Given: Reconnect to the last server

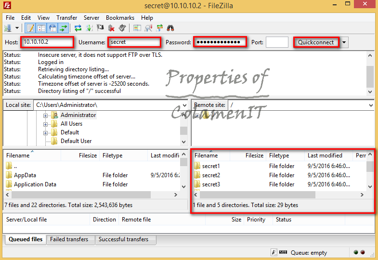Looking at the screenshot, I should 122,28.
